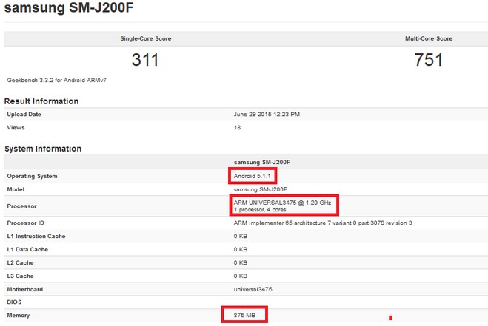Click the Single-Core Score column header
Viewport: 488px width, 326px height.
tap(146, 38)
